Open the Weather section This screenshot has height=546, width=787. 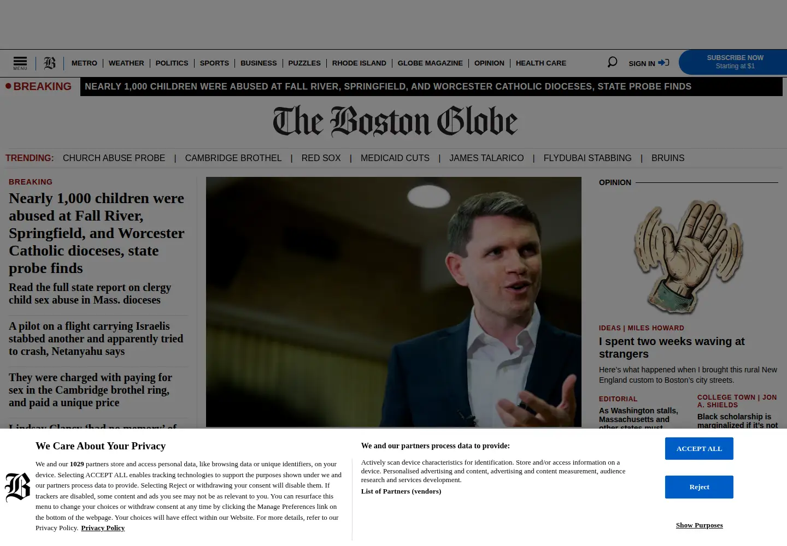(126, 63)
